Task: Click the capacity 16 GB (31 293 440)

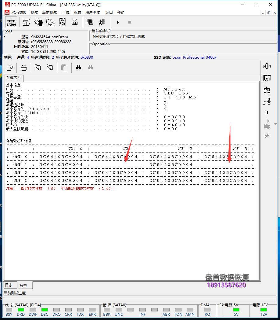Action: tap(48, 51)
